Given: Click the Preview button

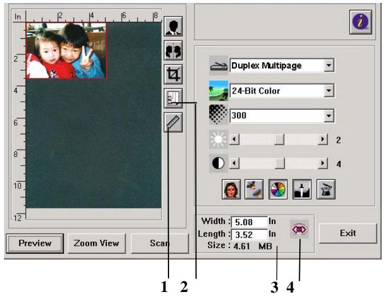Looking at the screenshot, I should (x=35, y=243).
